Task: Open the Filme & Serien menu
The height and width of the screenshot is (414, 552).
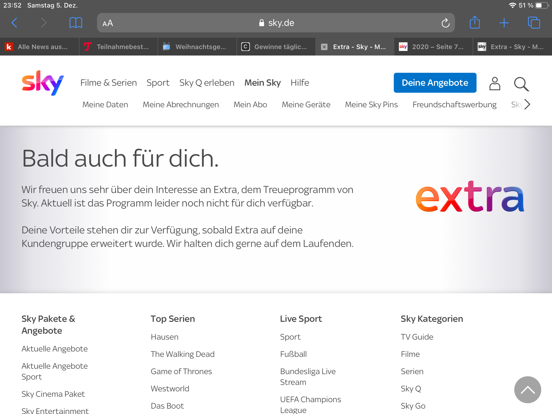Action: click(108, 83)
